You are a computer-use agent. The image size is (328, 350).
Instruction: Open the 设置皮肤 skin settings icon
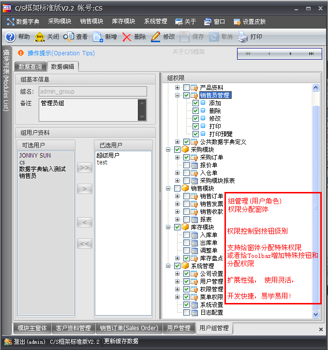[x=237, y=21]
